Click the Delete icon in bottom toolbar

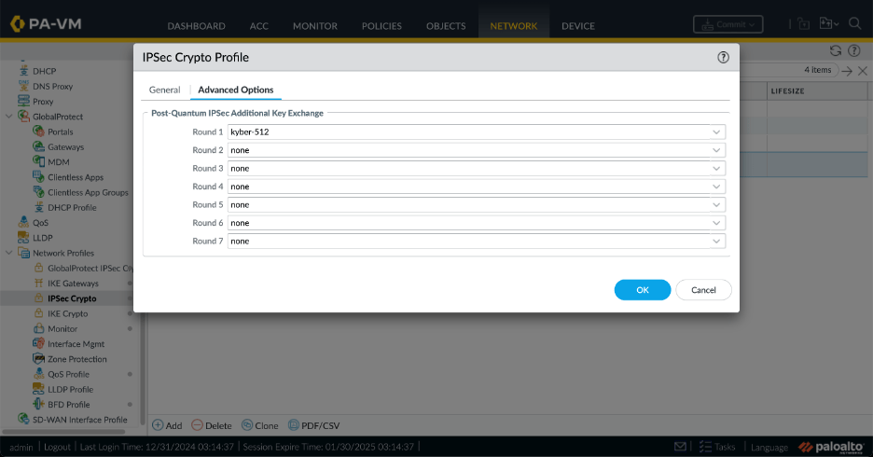197,425
